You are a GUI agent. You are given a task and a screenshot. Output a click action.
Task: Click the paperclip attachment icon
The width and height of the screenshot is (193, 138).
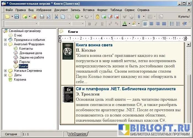(x=139, y=17)
